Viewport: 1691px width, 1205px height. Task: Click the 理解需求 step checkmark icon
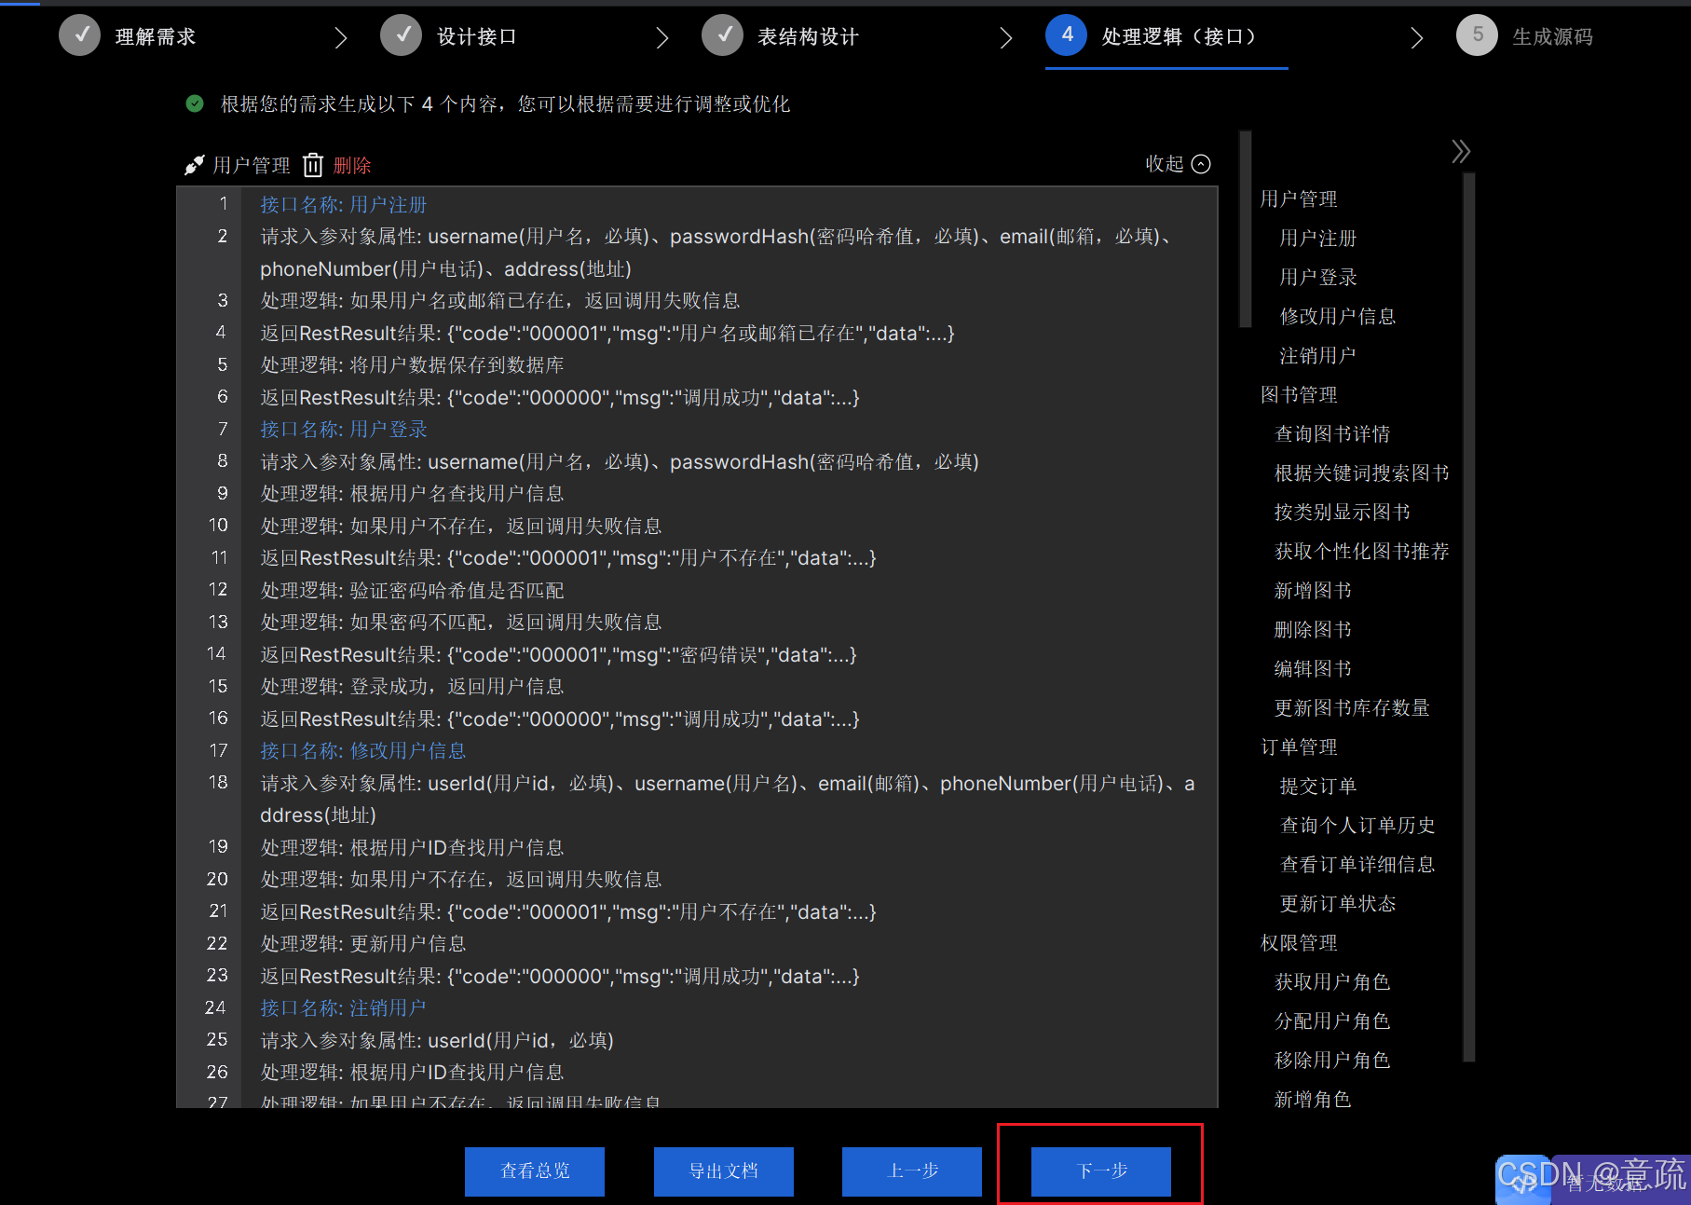coord(80,35)
